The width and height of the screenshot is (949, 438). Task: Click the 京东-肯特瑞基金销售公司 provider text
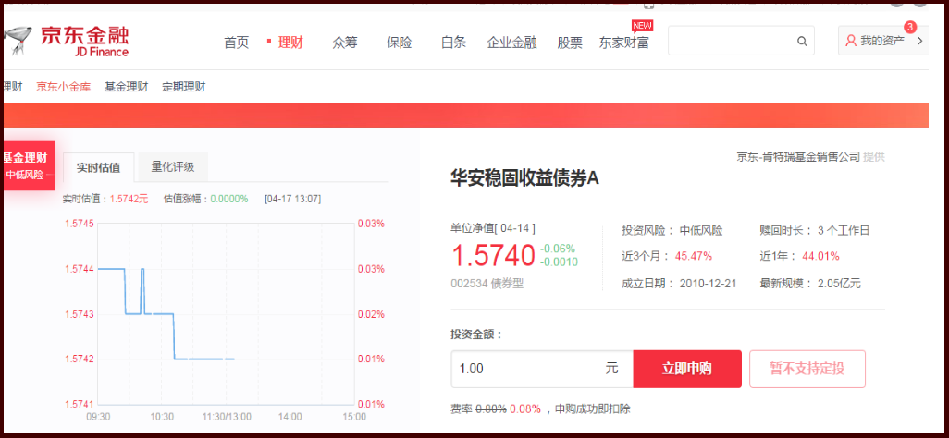tap(797, 157)
